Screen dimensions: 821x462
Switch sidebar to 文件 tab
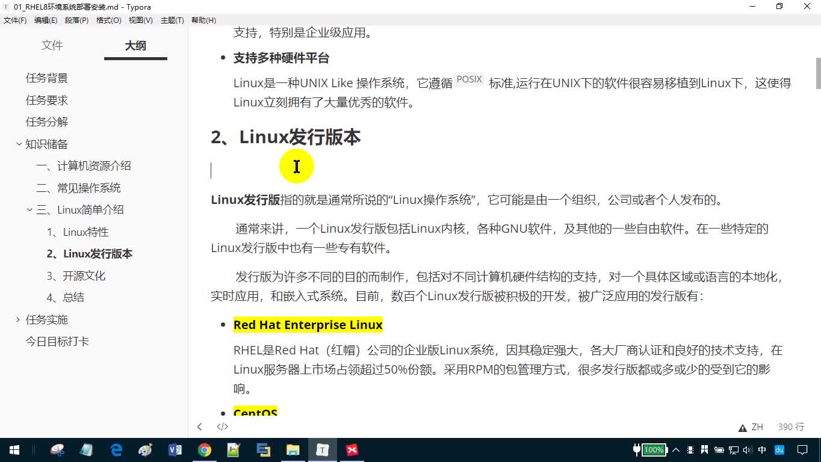click(52, 46)
